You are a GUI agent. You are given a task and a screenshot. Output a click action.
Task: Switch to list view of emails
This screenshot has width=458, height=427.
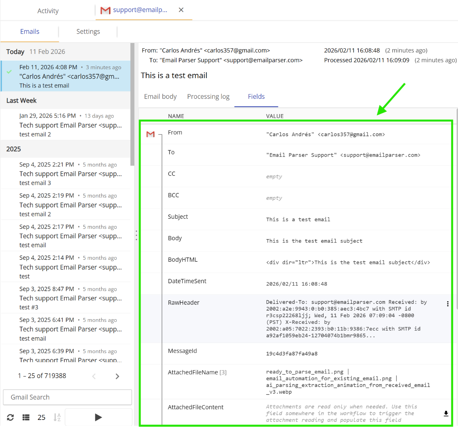coord(25,417)
